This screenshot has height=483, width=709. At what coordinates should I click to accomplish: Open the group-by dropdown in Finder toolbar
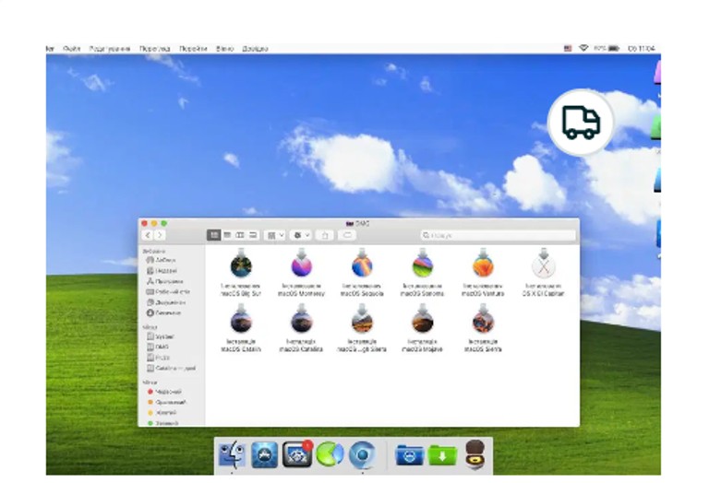[275, 235]
